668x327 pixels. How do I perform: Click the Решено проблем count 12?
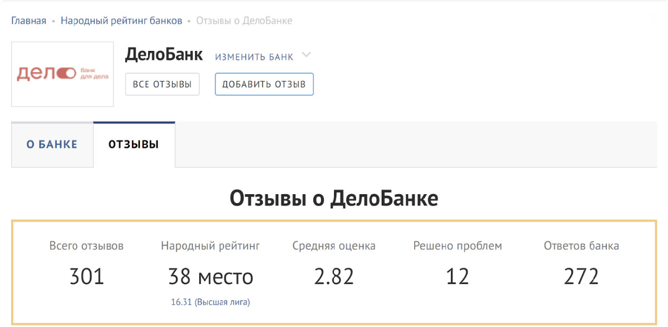coord(457,276)
